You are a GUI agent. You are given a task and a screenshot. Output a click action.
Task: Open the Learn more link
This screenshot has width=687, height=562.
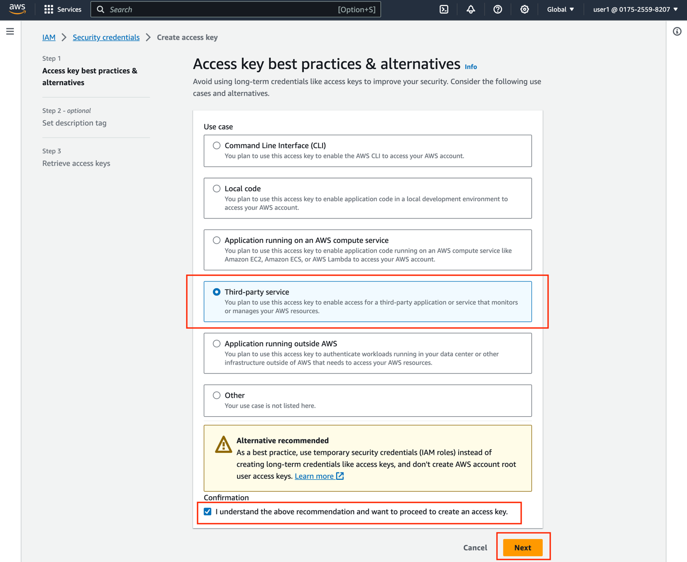point(314,476)
